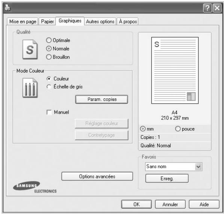
Task: Switch to Autres options tab
Action: (x=100, y=21)
